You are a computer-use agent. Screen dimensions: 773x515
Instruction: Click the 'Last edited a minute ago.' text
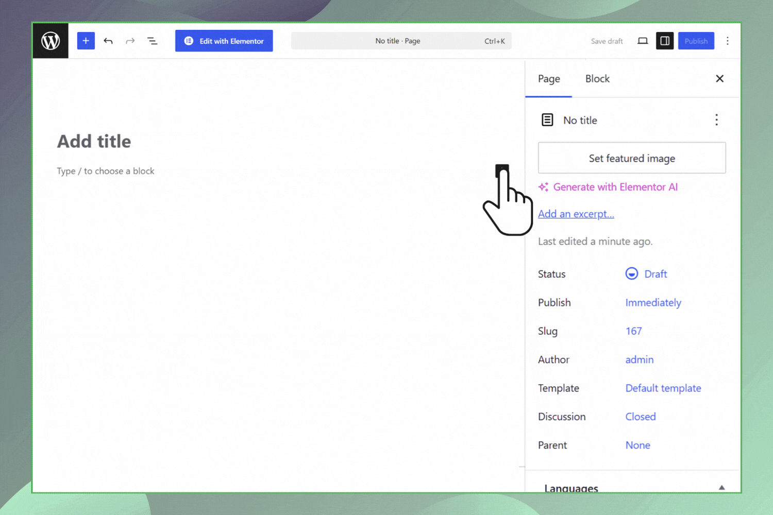tap(595, 241)
